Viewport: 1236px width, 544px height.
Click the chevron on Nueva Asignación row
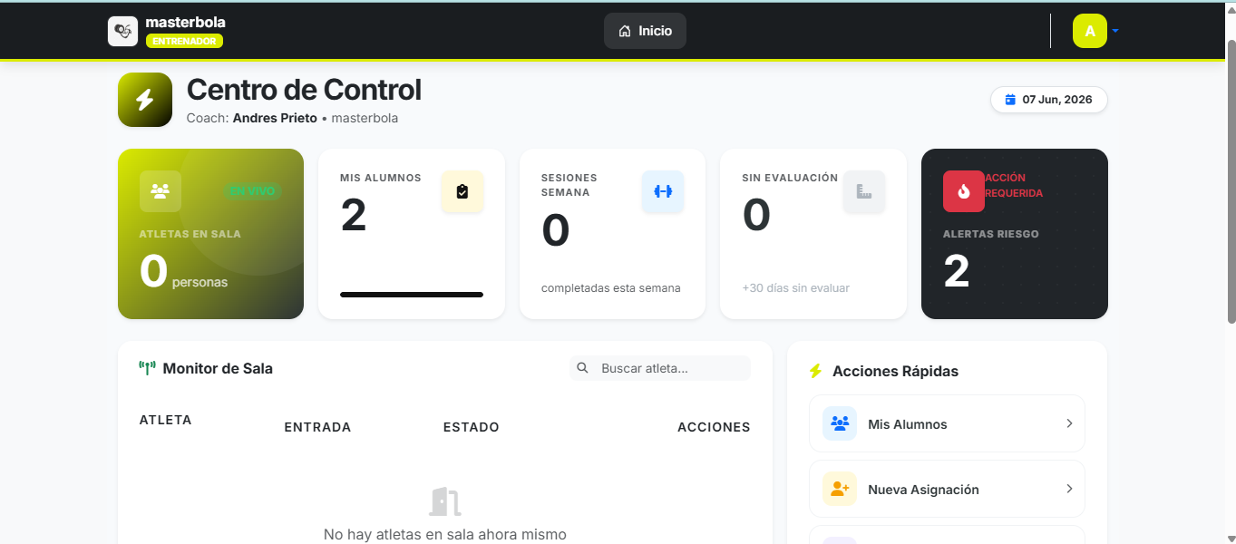point(1069,489)
